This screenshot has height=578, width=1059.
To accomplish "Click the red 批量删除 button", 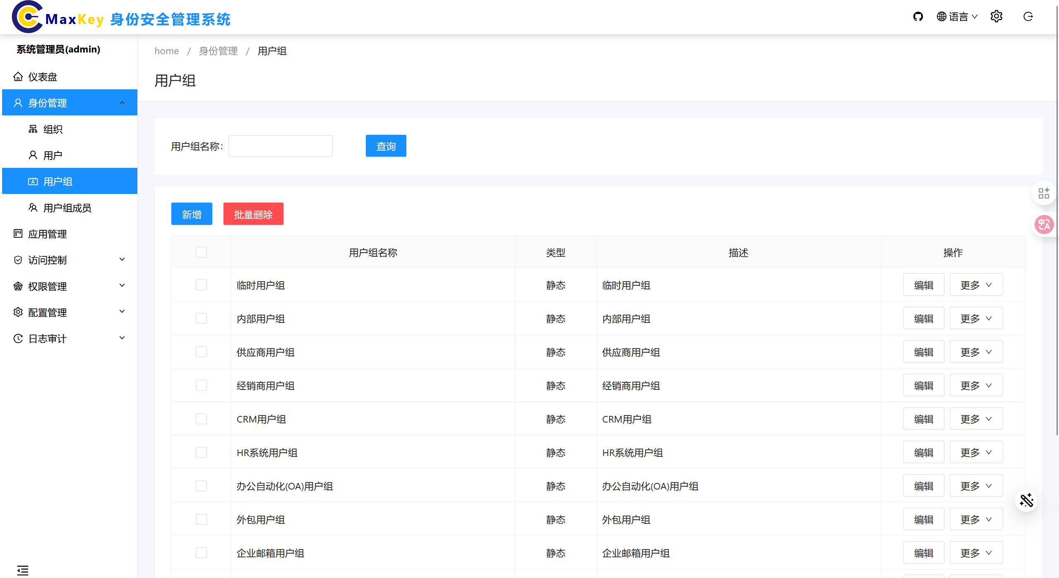I will coord(253,214).
